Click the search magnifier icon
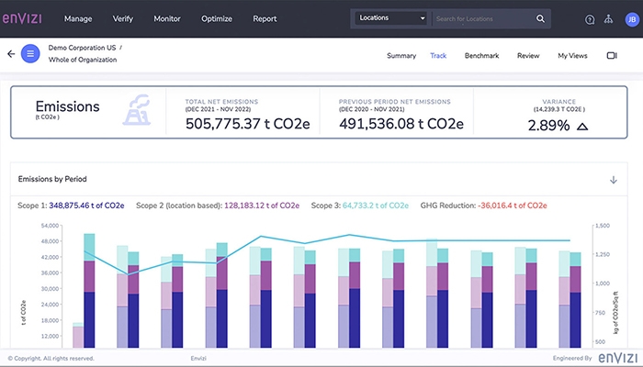643x367 pixels. coord(542,18)
